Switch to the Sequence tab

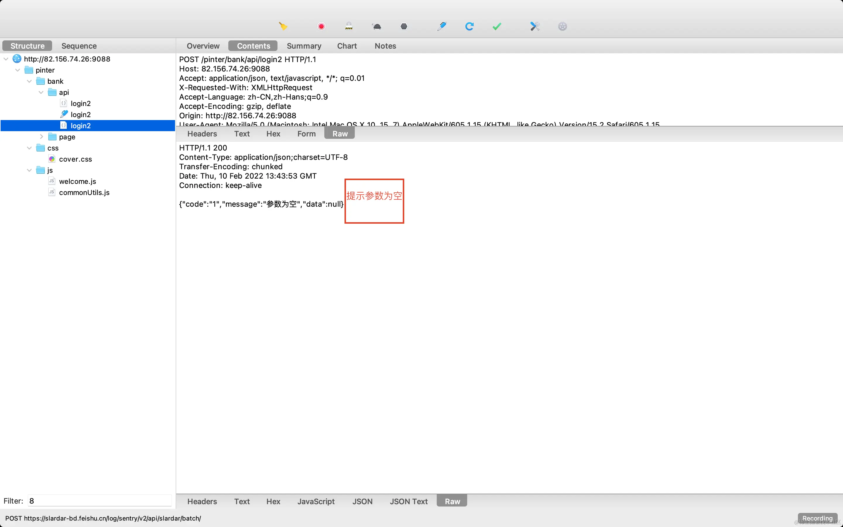(79, 46)
